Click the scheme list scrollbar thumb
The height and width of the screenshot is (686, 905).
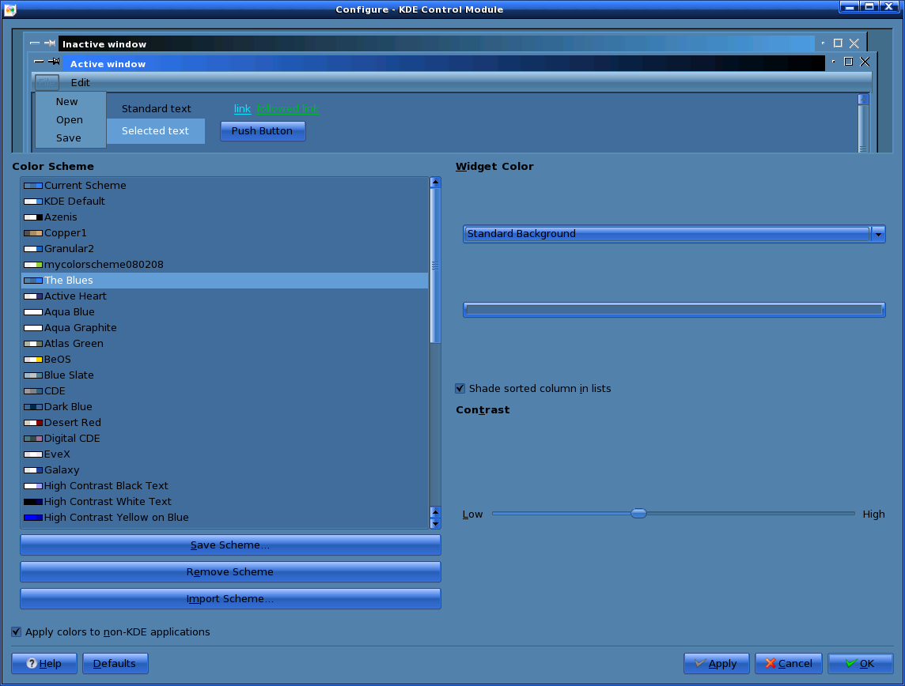pyautogui.click(x=436, y=266)
